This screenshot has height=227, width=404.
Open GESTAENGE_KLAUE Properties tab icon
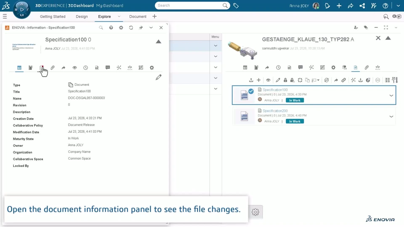pos(245,67)
